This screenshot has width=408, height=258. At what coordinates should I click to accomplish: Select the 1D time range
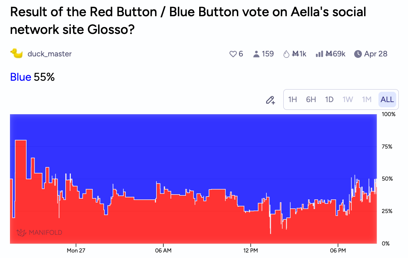(329, 100)
